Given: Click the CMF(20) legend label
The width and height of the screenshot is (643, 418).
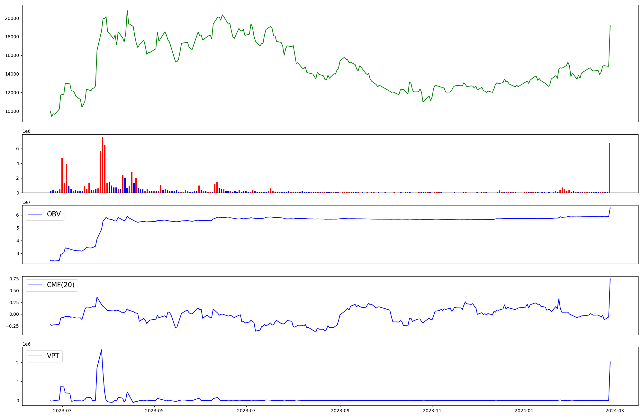Looking at the screenshot, I should point(60,285).
